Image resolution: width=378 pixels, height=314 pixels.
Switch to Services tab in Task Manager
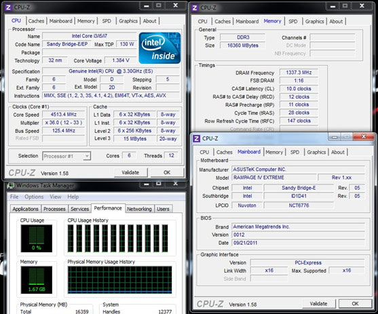tap(80, 209)
